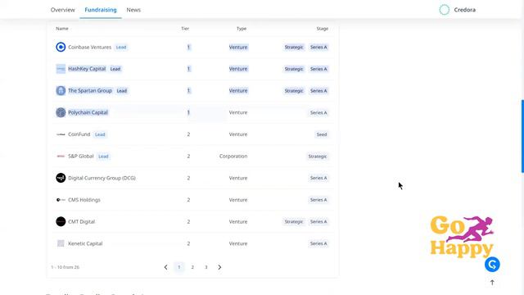This screenshot has height=295, width=524.
Task: Click tier value in CoinFund row
Action: (x=188, y=134)
